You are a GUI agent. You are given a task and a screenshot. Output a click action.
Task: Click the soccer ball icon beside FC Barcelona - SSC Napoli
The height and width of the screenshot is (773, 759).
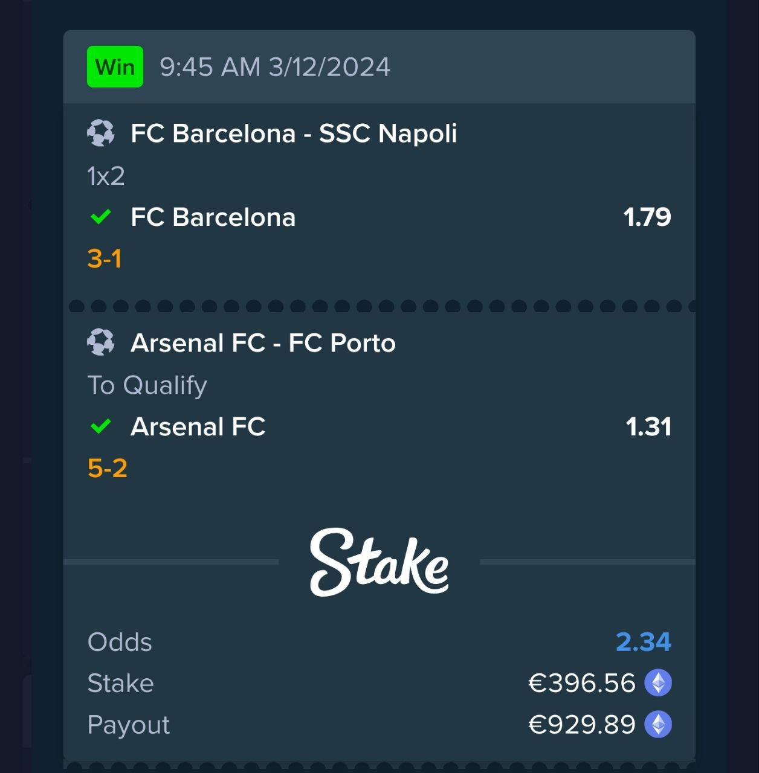click(100, 133)
